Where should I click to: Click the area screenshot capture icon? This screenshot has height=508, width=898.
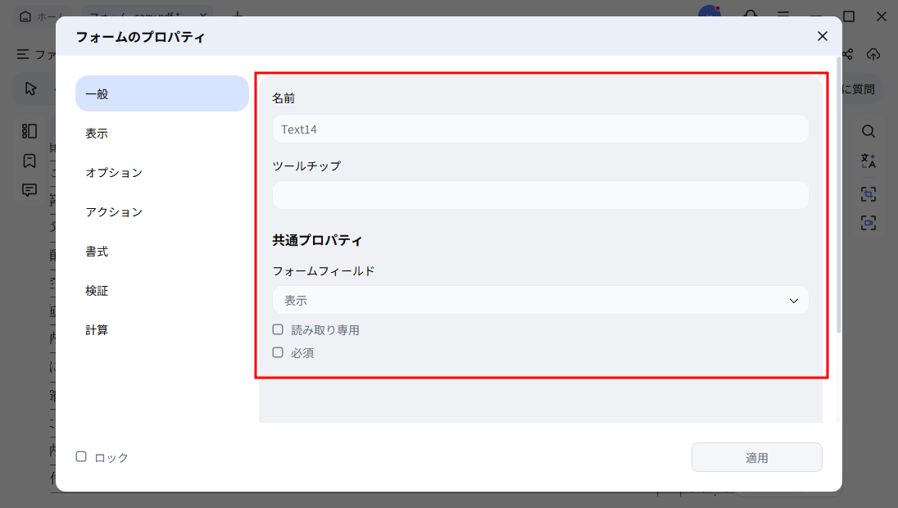pos(869,194)
